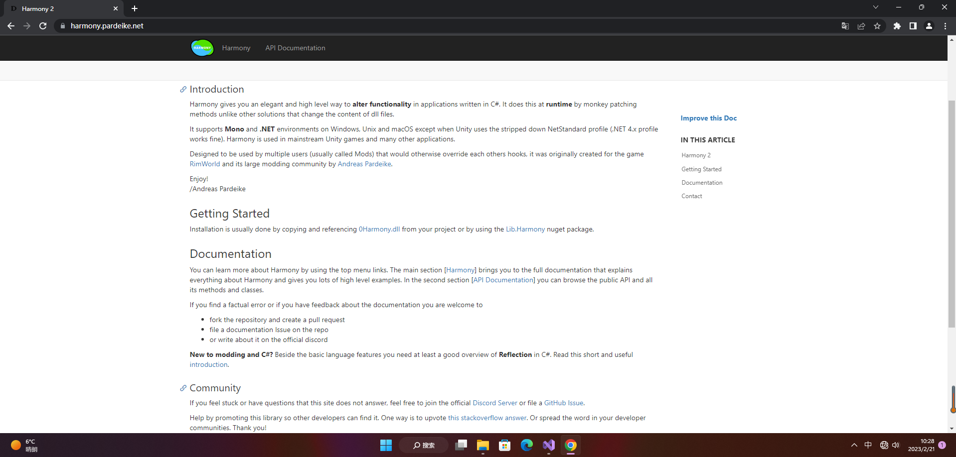This screenshot has height=457, width=956.
Task: Open the Harmony menu in the navbar
Action: (236, 48)
